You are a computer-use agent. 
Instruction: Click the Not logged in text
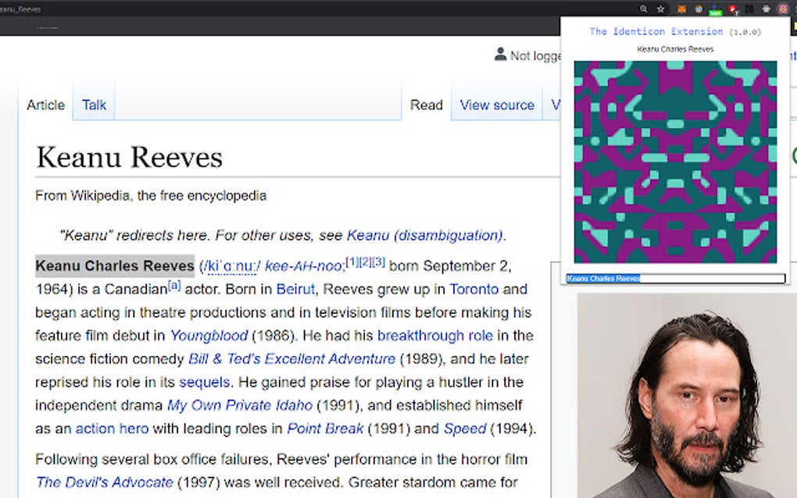536,56
